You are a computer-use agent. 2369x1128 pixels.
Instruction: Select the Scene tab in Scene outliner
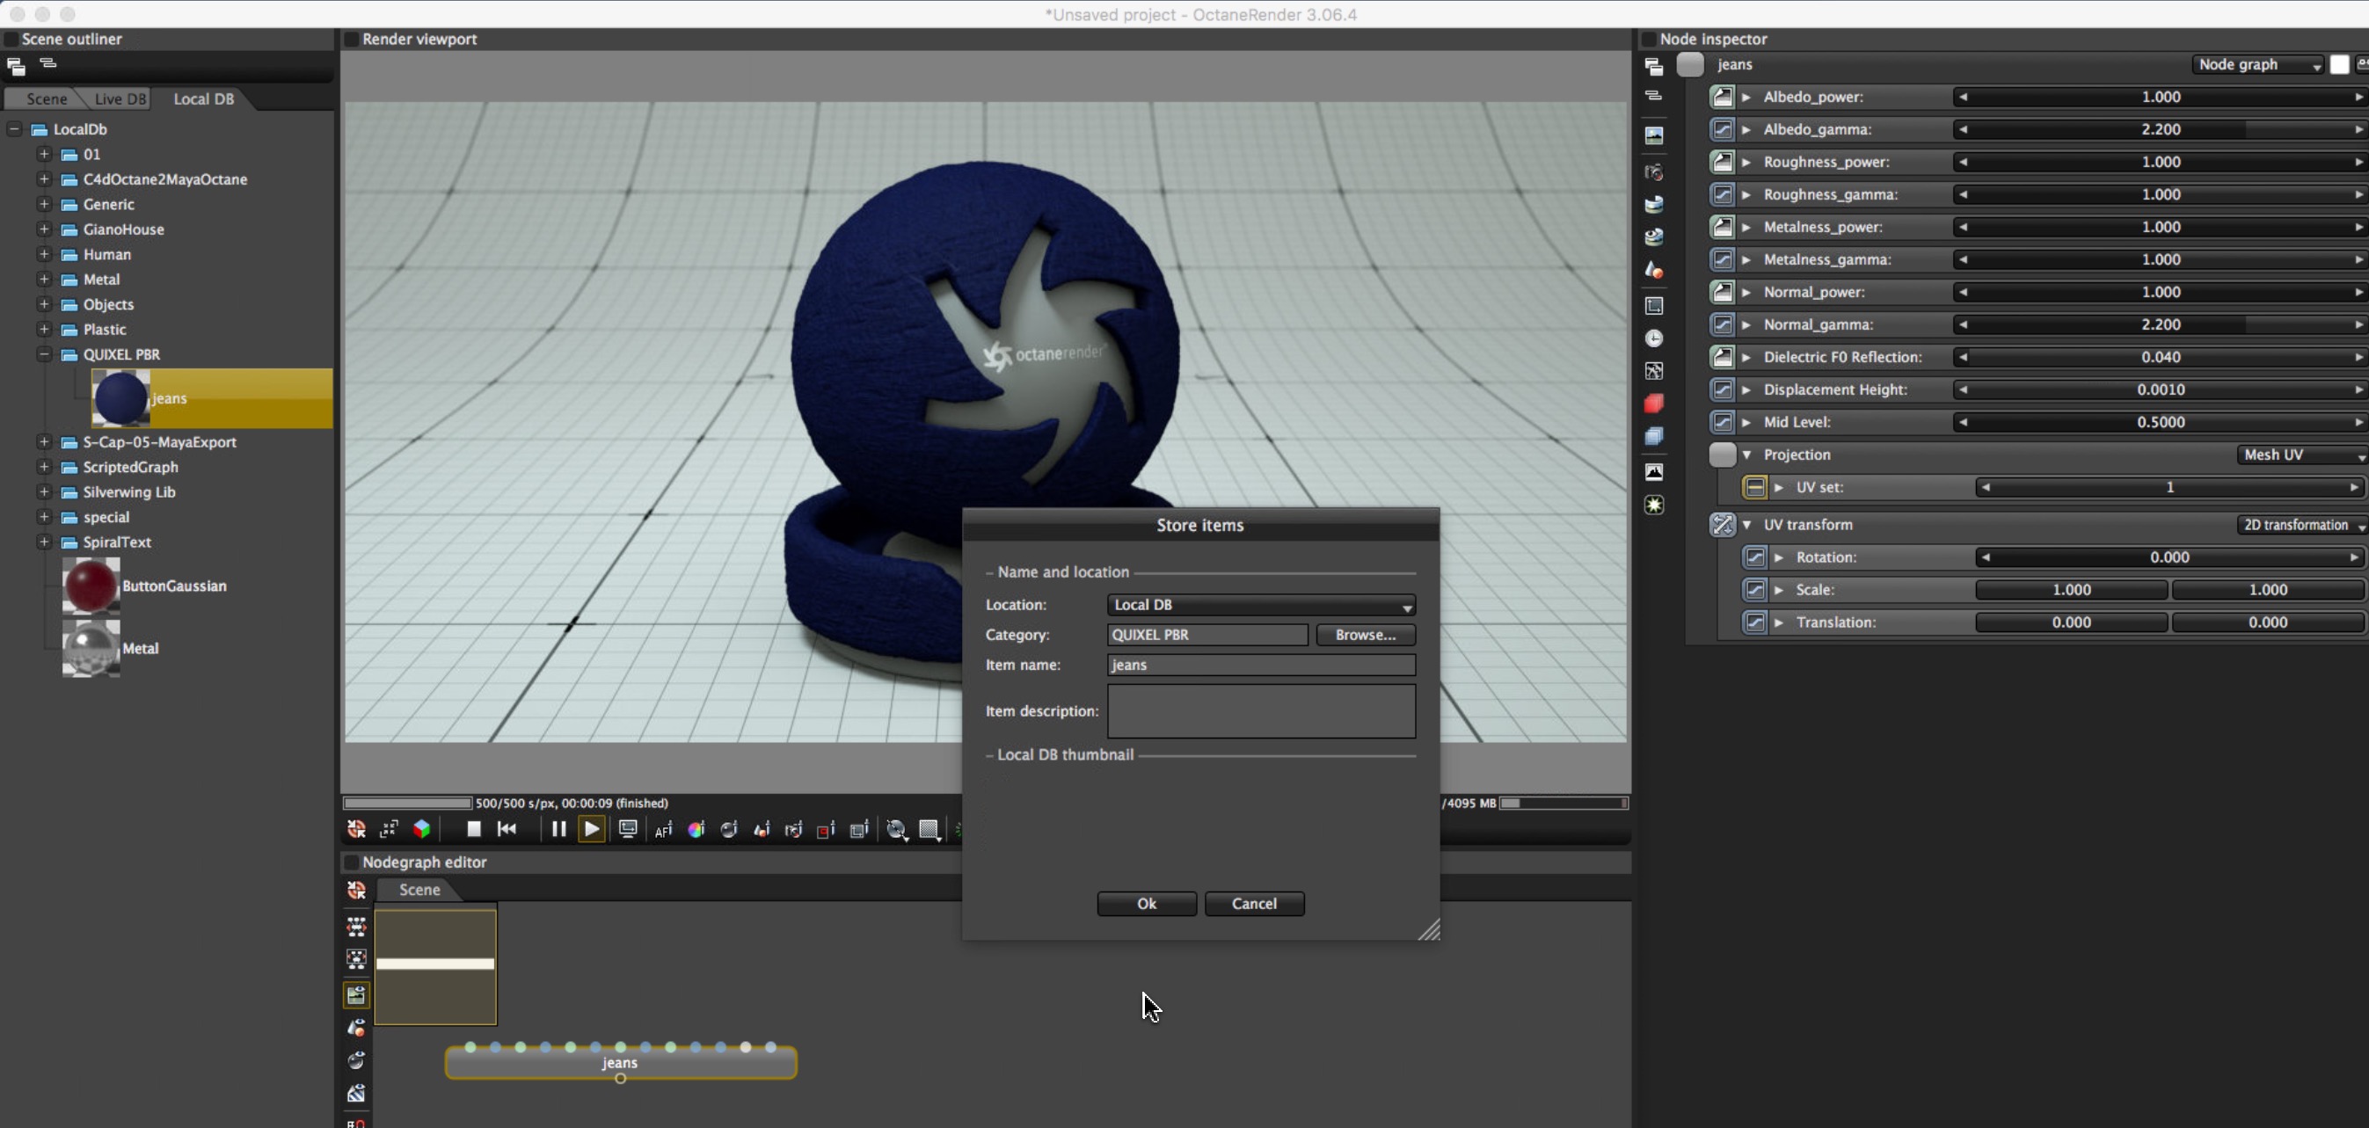46,98
